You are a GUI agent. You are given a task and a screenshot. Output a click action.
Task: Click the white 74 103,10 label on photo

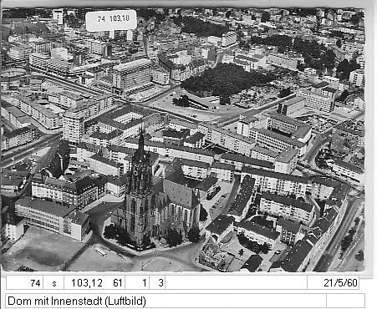[x=111, y=20]
